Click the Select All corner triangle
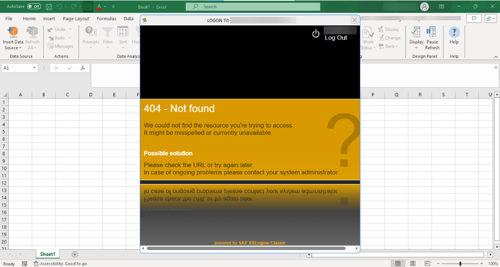500x267 pixels. coord(5,95)
